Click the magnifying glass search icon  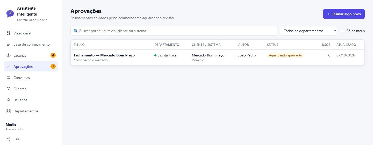(x=76, y=31)
